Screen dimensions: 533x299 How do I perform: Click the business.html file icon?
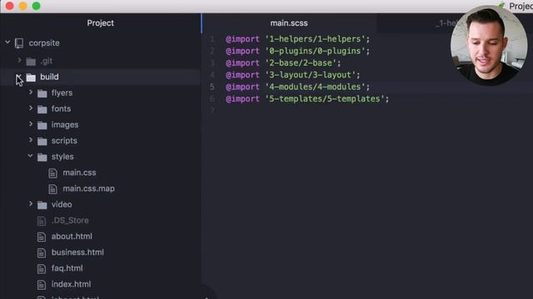42,252
